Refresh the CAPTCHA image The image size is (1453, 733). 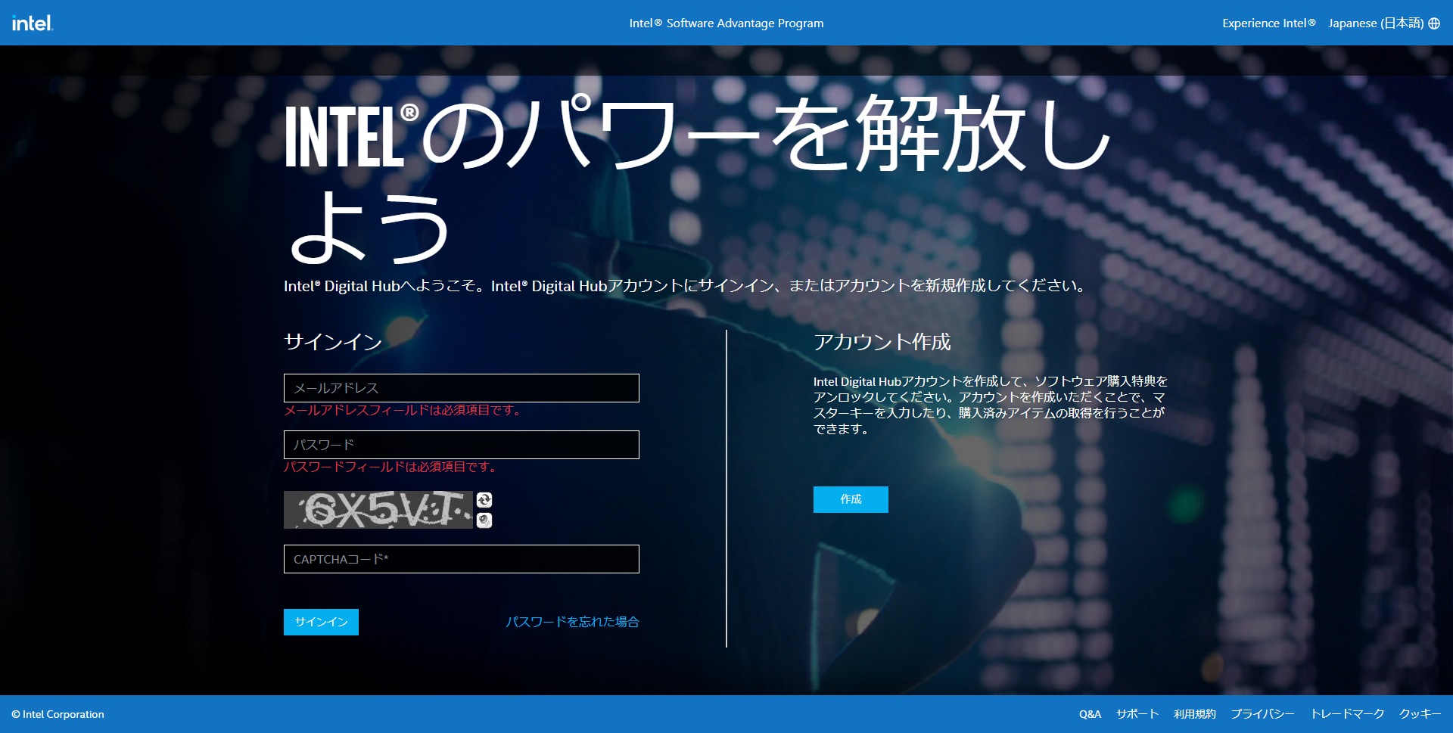(x=484, y=500)
